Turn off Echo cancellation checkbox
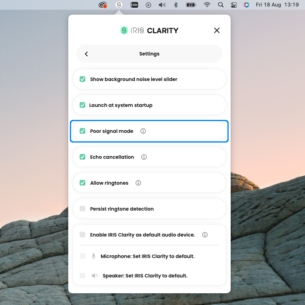The width and height of the screenshot is (305, 305). (82, 157)
